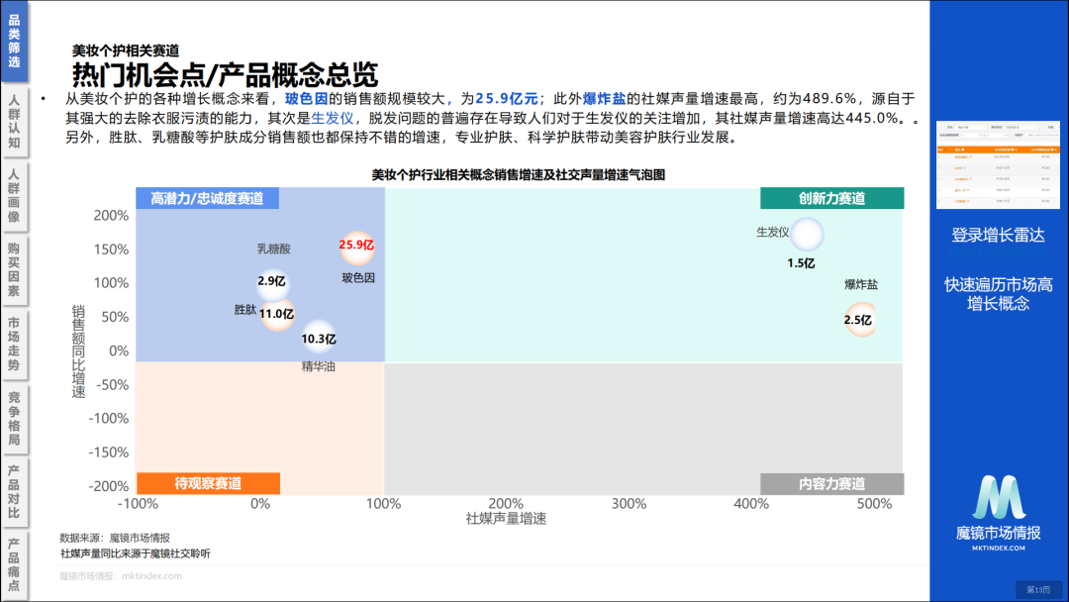Click the 社媒声量同比来源于魔镜社交聆听 note
Viewport: 1069px width, 602px height.
tap(135, 553)
